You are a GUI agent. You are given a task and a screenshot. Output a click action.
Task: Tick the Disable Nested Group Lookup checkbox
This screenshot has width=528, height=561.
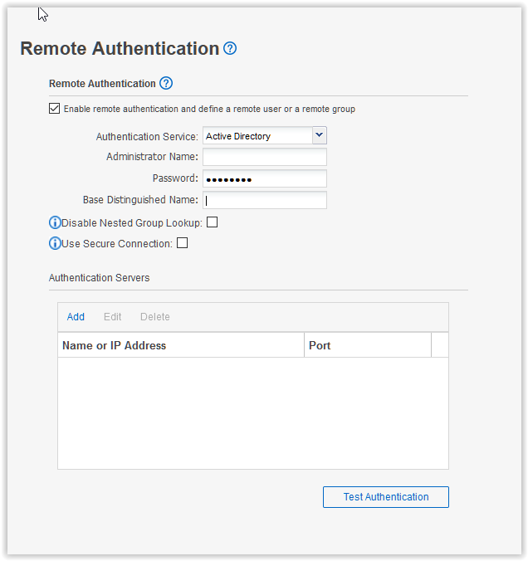(212, 222)
